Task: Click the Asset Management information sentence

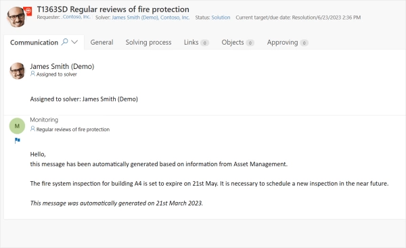Action: pyautogui.click(x=159, y=164)
